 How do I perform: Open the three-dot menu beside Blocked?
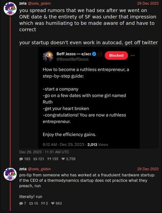point(133,55)
